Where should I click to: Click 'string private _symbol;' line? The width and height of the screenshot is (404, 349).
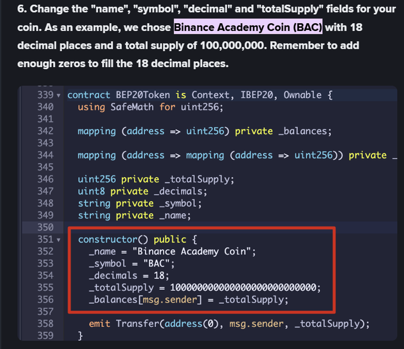(140, 203)
